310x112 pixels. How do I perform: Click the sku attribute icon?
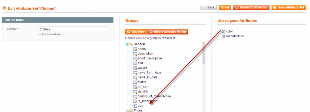point(135,63)
